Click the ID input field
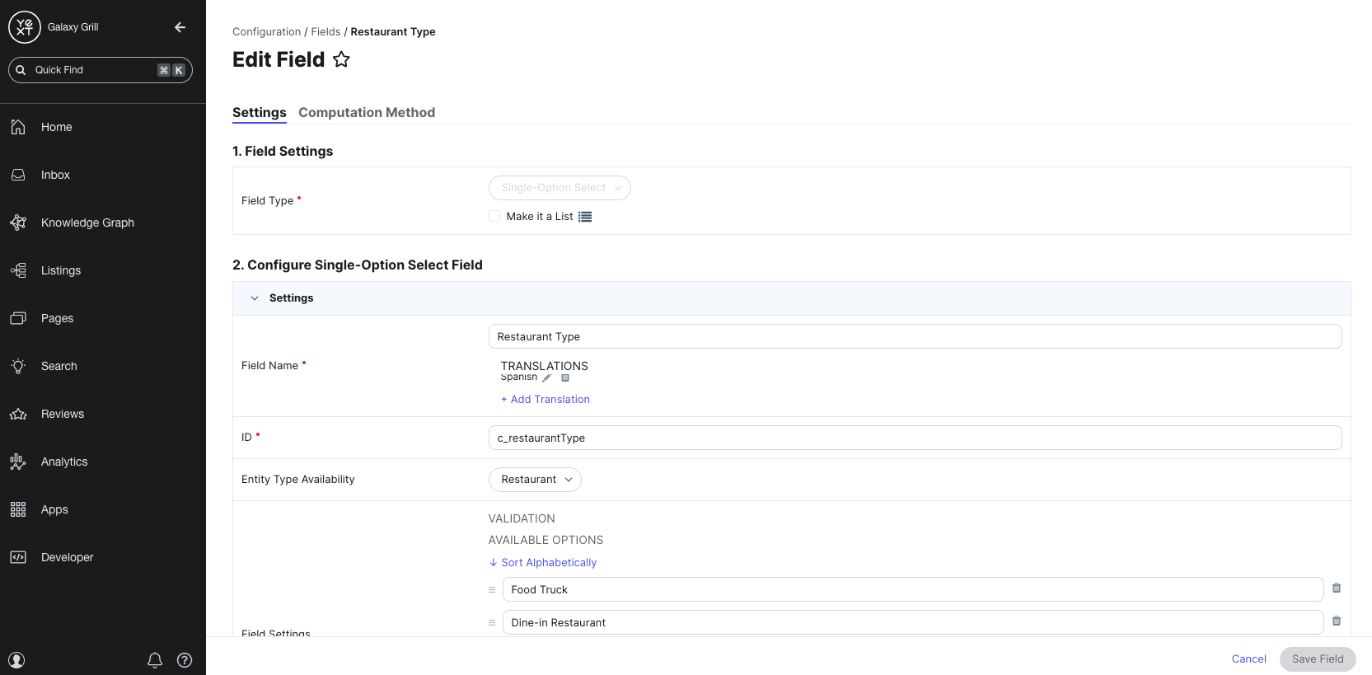 click(x=915, y=438)
